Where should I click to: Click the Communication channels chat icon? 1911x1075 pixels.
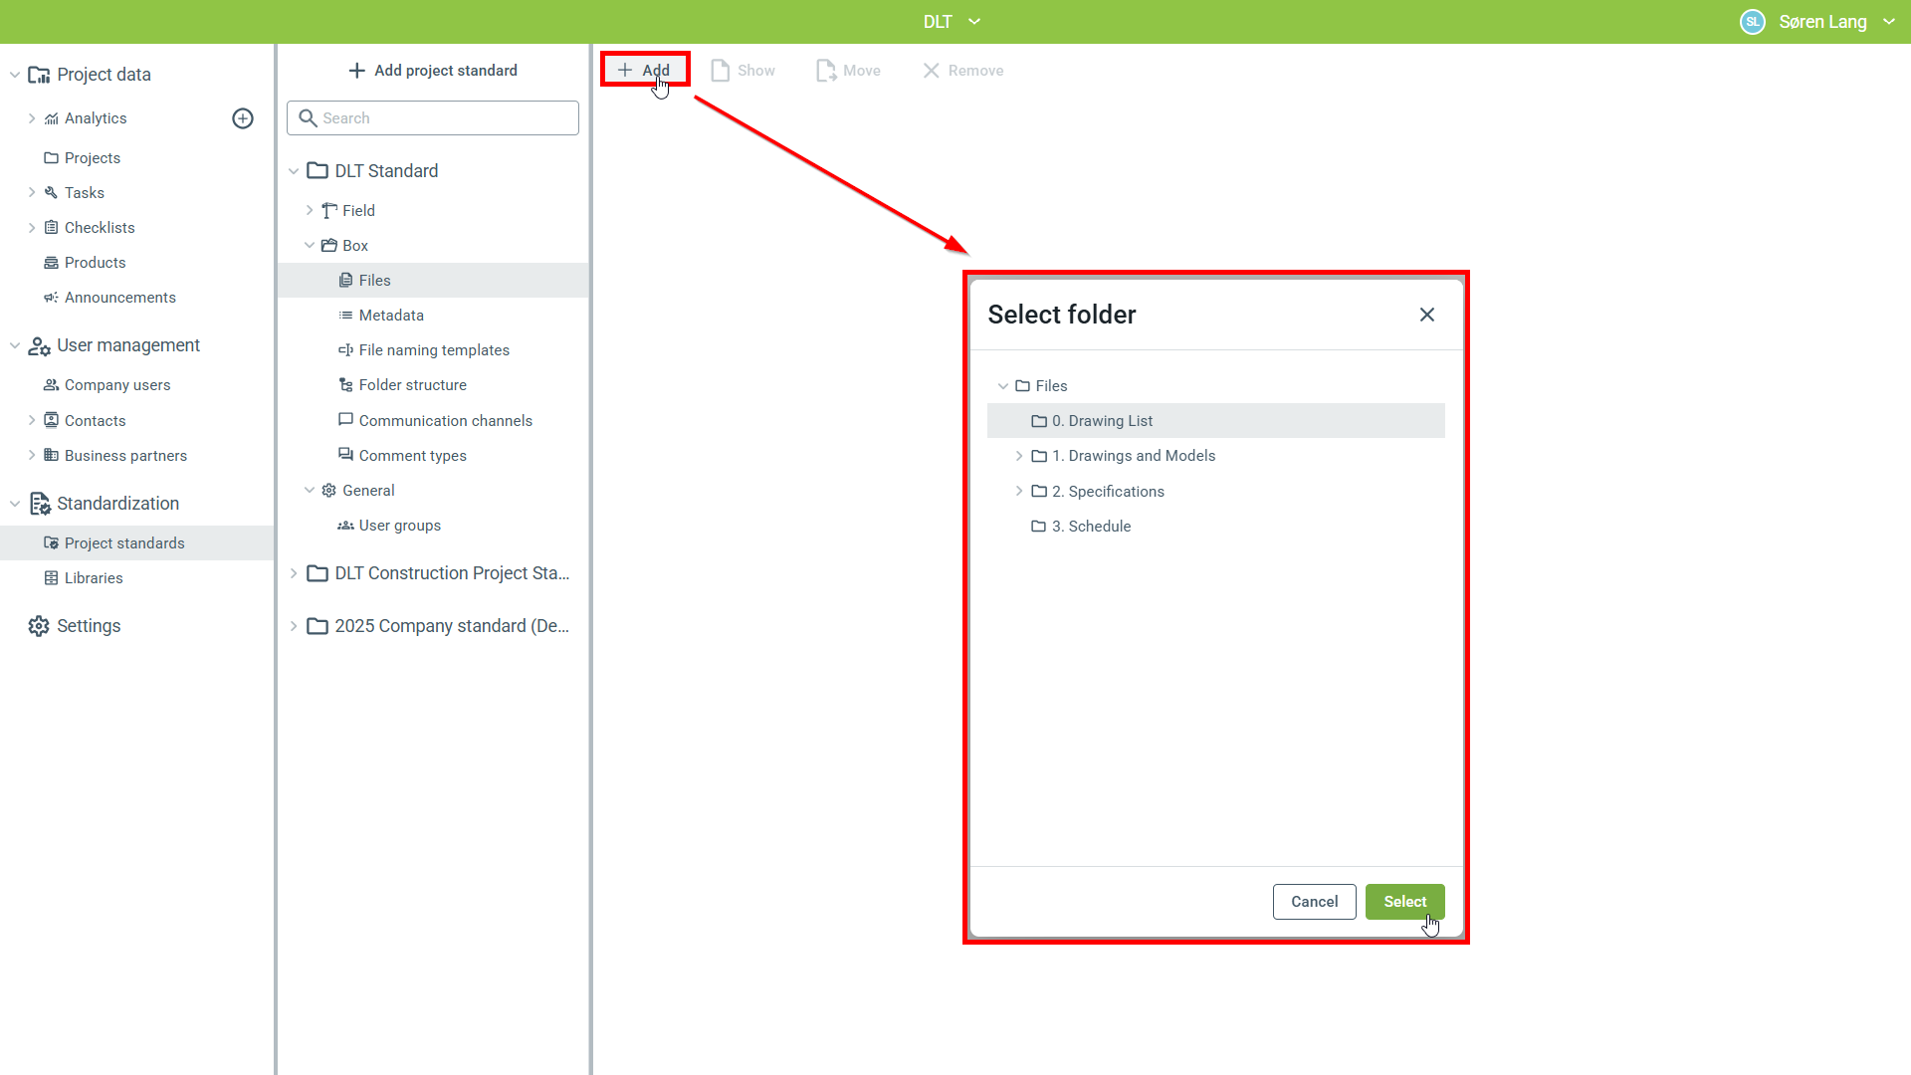click(x=345, y=420)
